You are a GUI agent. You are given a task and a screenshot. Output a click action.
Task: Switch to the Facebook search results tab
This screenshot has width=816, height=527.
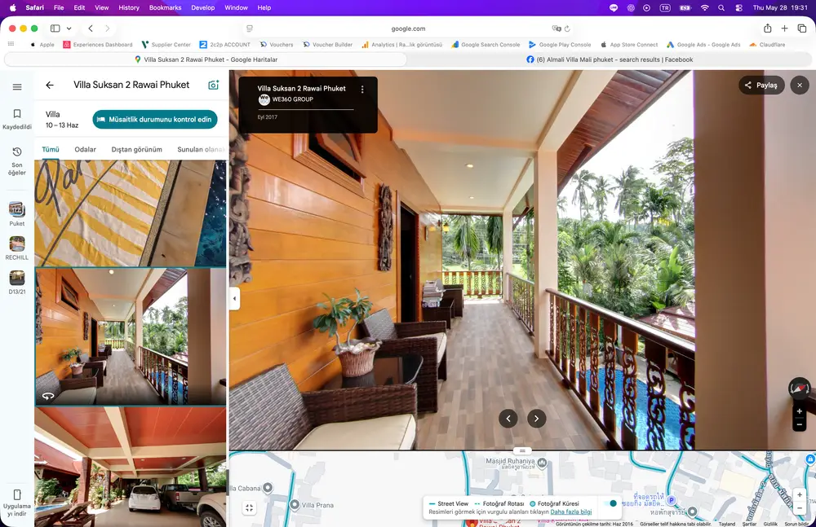[610, 59]
